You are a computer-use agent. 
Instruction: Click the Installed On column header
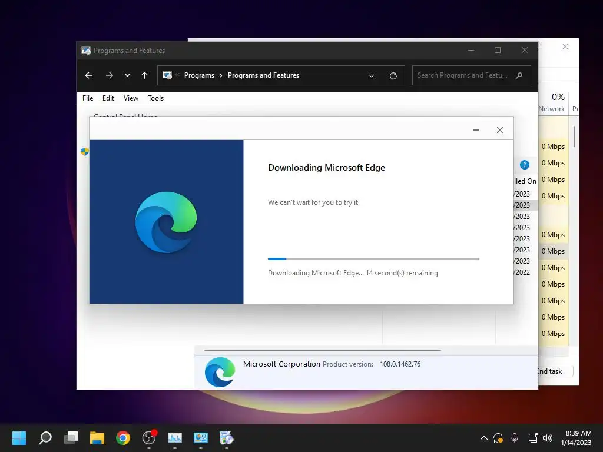(525, 181)
